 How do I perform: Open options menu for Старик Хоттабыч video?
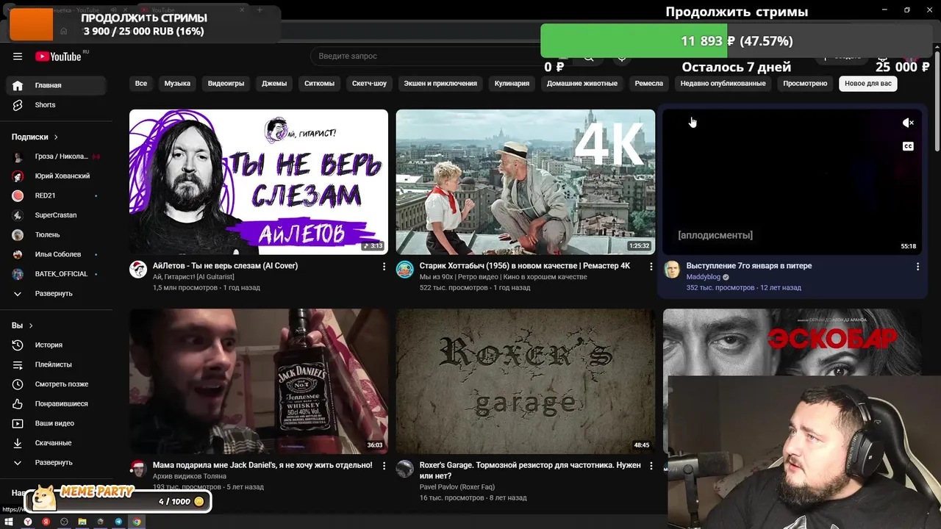(651, 267)
